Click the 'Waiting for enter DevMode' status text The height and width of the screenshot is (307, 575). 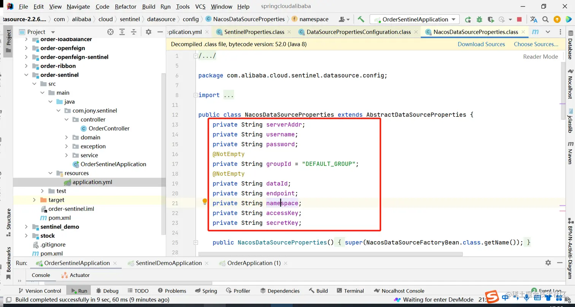(438, 299)
